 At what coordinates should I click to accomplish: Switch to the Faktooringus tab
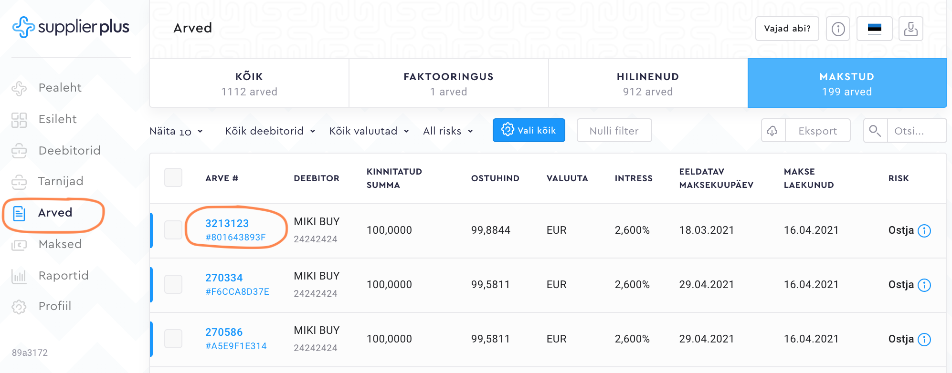[x=448, y=83]
